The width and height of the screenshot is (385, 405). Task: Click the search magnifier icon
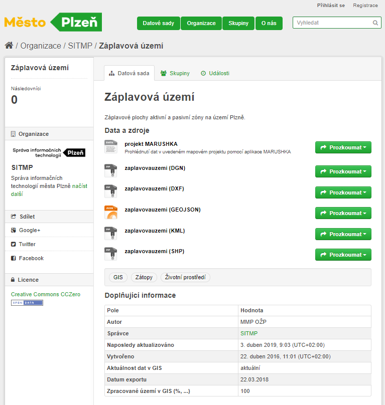375,23
